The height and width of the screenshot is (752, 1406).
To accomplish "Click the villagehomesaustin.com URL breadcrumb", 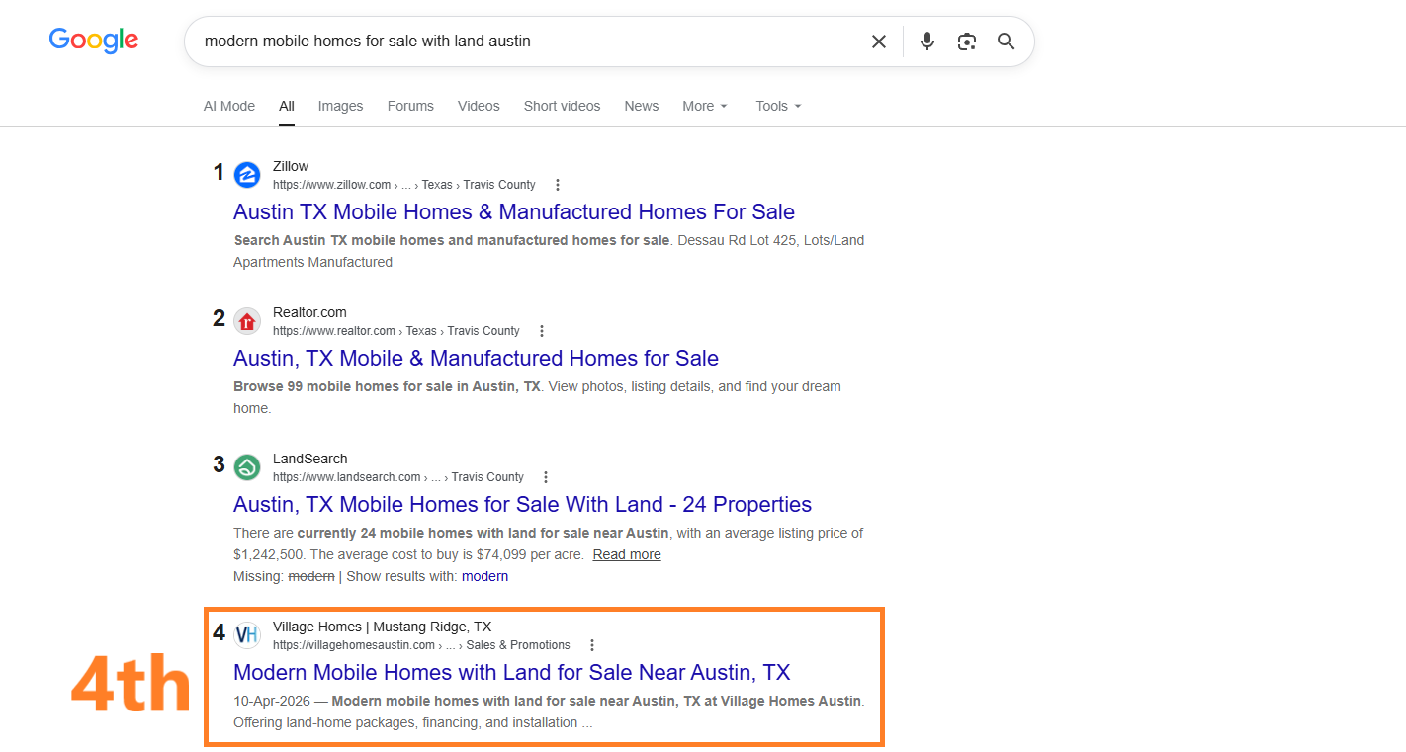I will 421,645.
